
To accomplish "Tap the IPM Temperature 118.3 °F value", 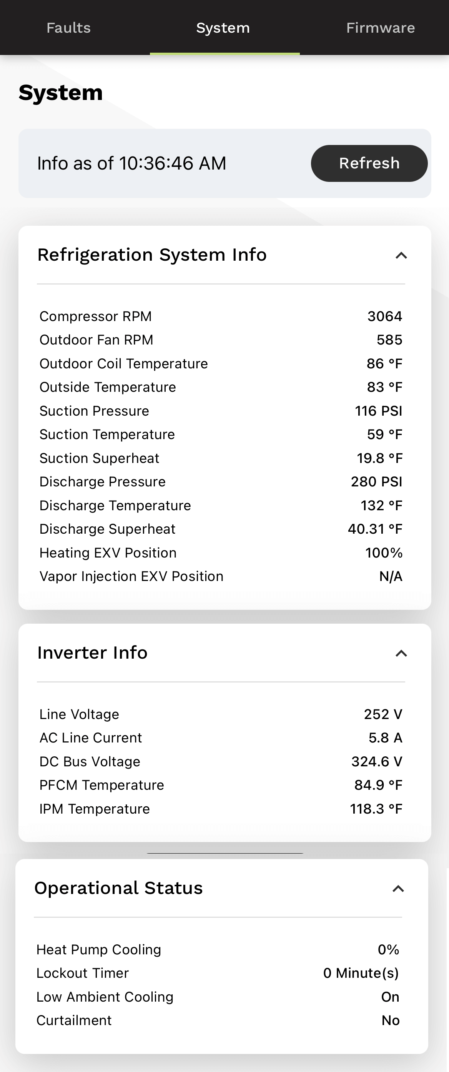I will (376, 809).
